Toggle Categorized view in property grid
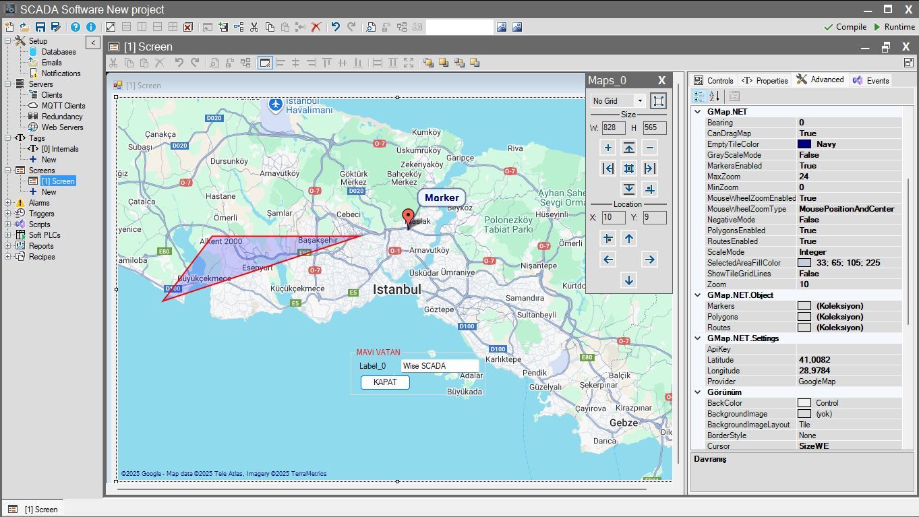This screenshot has width=919, height=517. [700, 96]
